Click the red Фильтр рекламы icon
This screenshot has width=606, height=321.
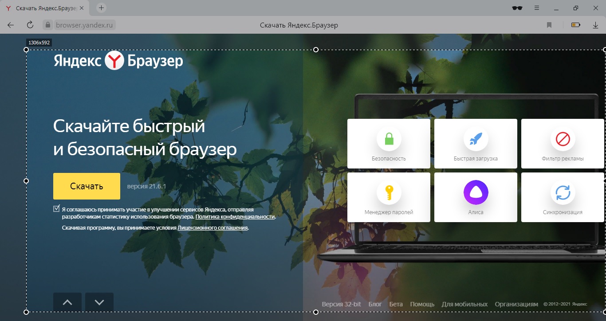563,139
